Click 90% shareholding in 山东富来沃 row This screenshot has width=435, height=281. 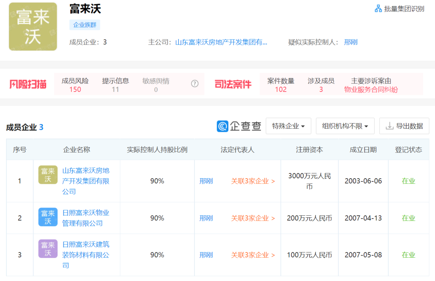(157, 181)
